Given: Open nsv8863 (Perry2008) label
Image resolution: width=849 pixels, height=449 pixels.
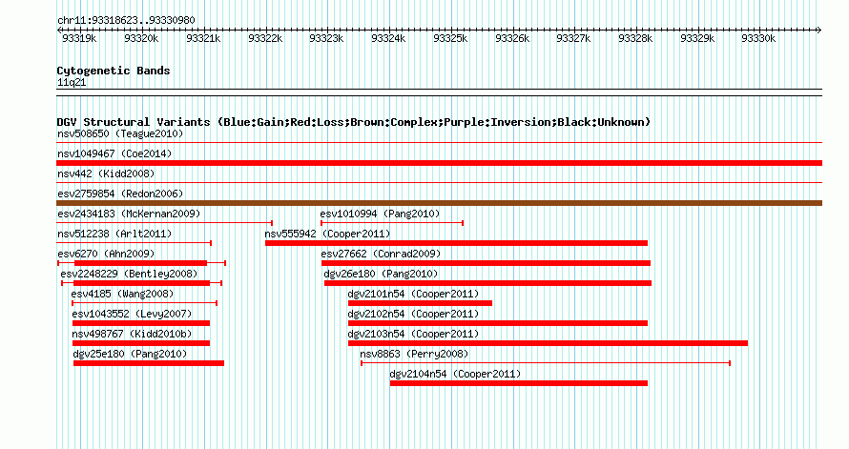Looking at the screenshot, I should [414, 354].
